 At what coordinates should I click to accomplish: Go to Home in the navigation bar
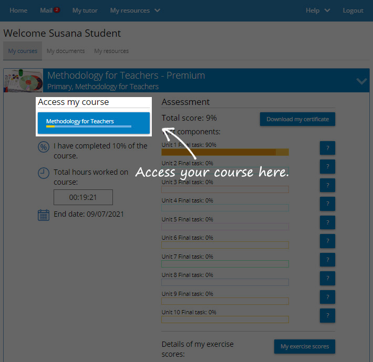[x=18, y=10]
